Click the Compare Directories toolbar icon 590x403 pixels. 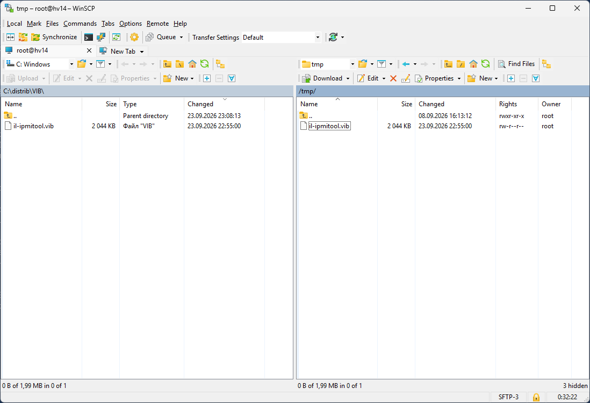[11, 37]
